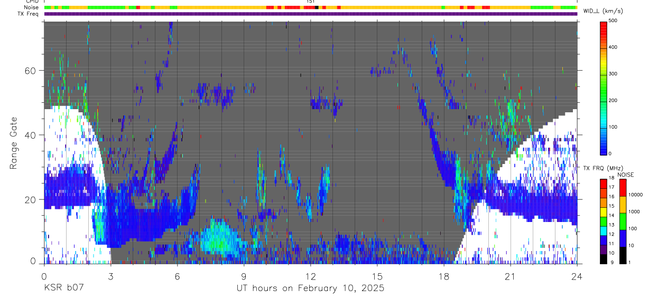Click the x-axis tick label '12'

(x=310, y=276)
